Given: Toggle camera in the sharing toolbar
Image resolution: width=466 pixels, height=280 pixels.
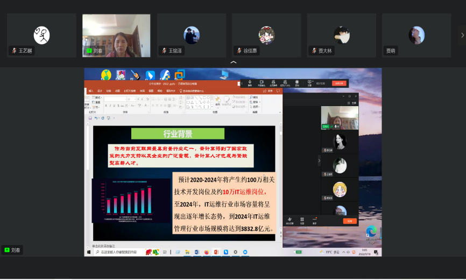Looking at the screenshot, I should pyautogui.click(x=262, y=83).
